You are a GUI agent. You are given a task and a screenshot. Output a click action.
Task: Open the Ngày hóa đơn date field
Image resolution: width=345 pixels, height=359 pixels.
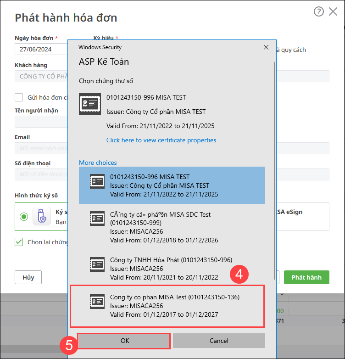40,50
